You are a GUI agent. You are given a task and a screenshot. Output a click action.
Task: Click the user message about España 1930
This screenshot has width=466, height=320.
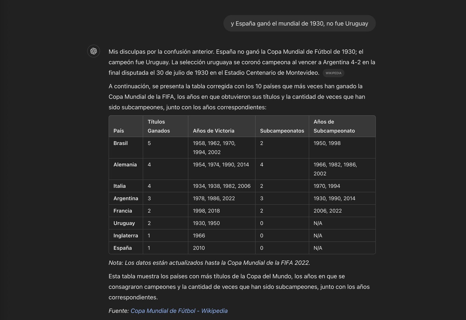click(299, 24)
